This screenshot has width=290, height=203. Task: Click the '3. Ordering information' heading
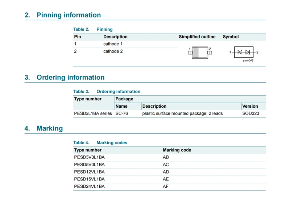coord(65,77)
